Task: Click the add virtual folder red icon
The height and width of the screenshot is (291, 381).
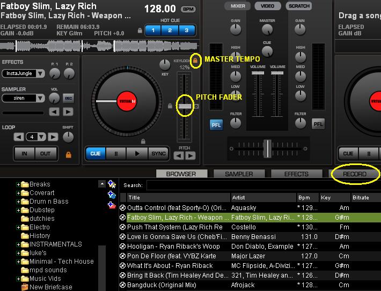Action: [x=112, y=205]
